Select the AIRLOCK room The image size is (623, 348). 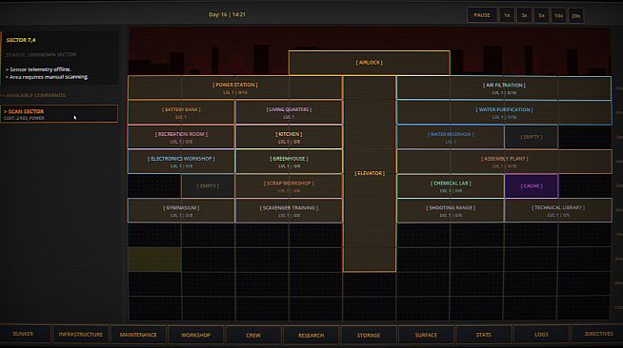[x=369, y=63]
